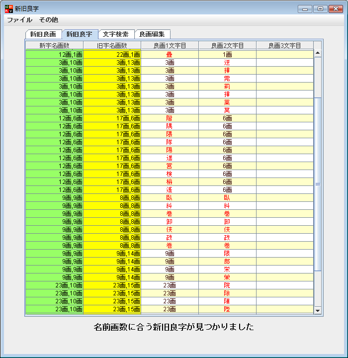The height and width of the screenshot is (358, 348).
Task: Open the その他 menu
Action: (48, 20)
